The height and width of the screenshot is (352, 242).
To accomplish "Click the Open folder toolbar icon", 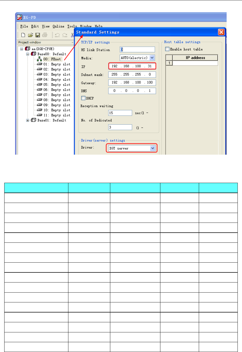I will click(x=30, y=35).
